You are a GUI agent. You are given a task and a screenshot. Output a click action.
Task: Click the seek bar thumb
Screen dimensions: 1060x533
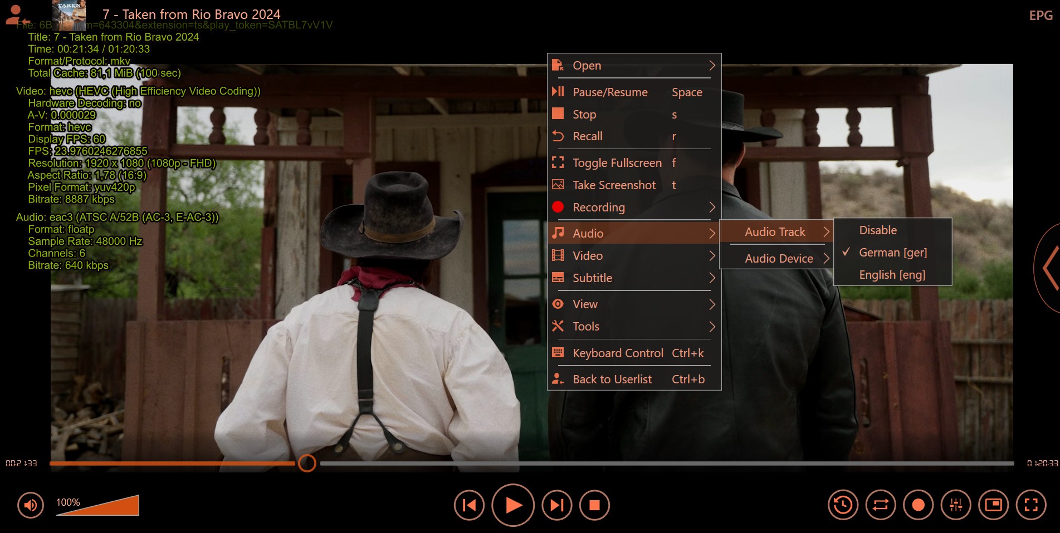[x=307, y=463]
